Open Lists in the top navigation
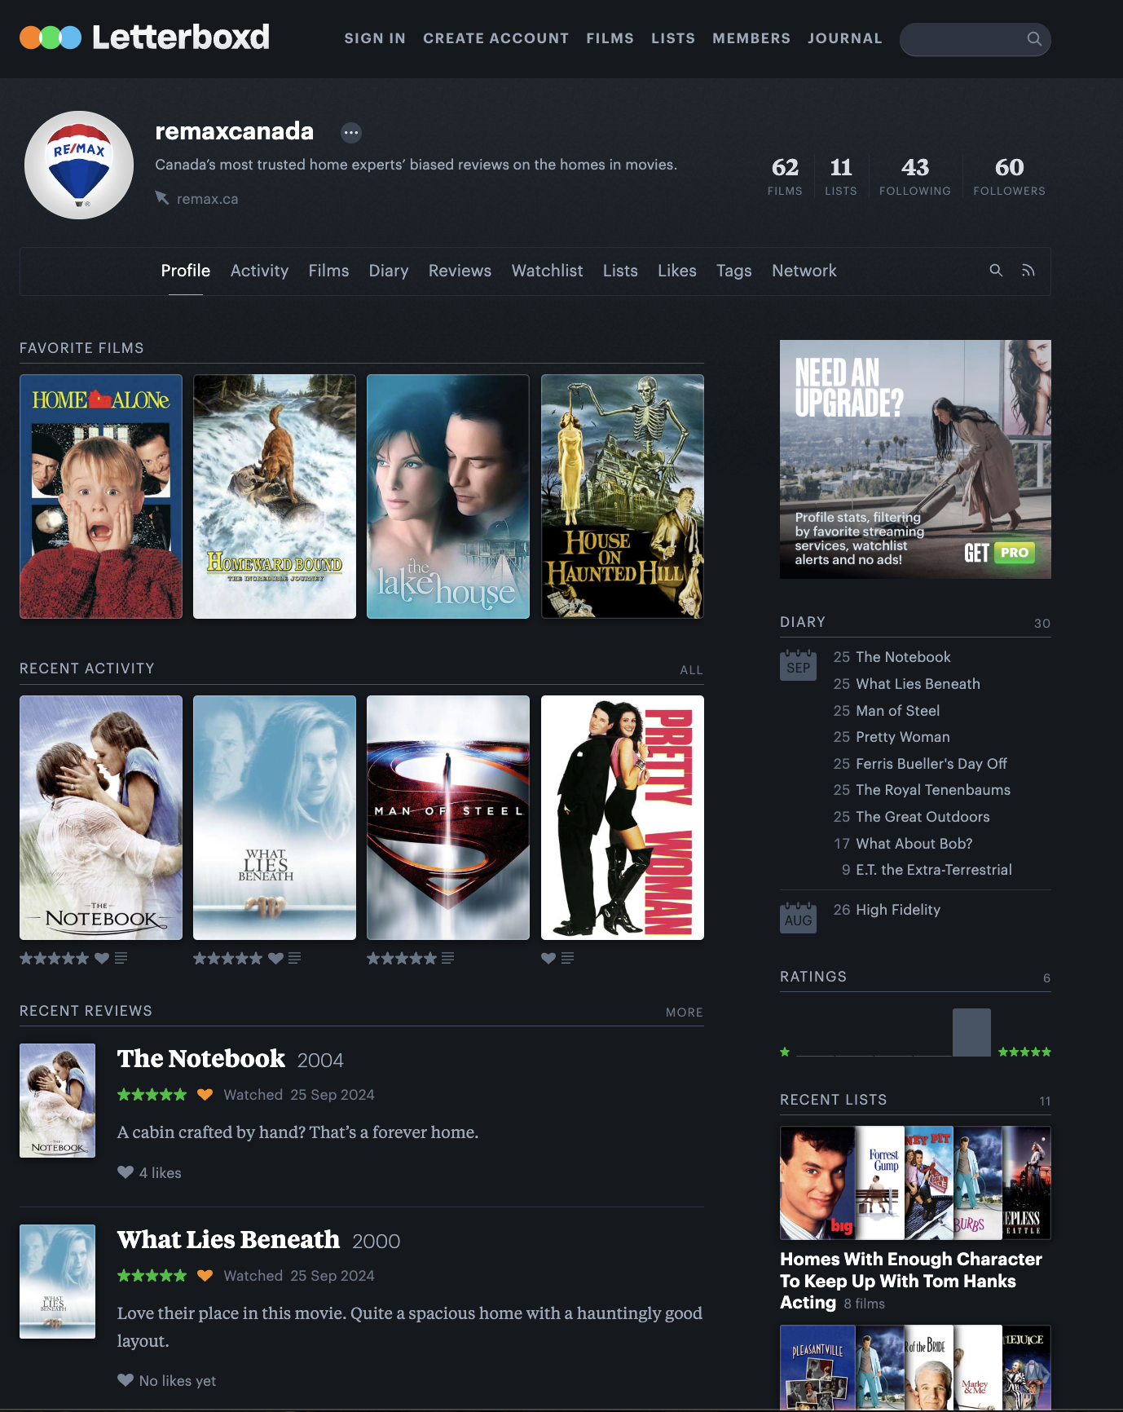 (x=673, y=38)
